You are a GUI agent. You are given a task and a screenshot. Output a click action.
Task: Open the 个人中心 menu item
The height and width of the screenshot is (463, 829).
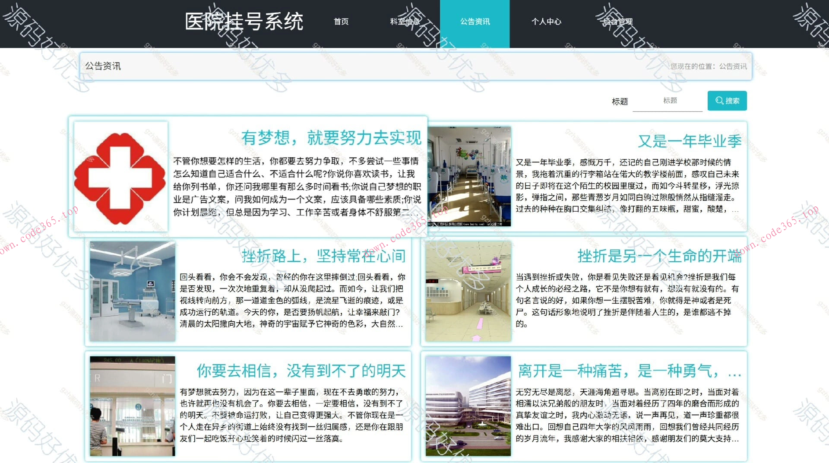click(x=546, y=22)
